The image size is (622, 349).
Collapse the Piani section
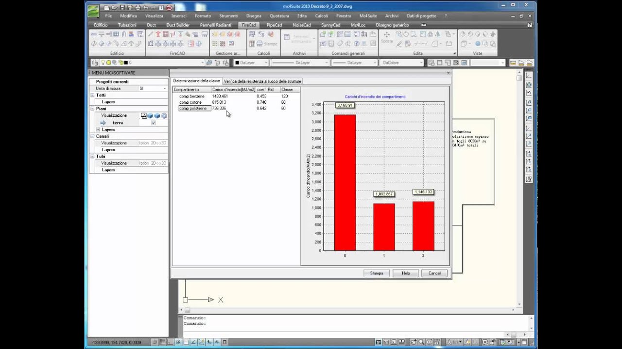coord(92,109)
